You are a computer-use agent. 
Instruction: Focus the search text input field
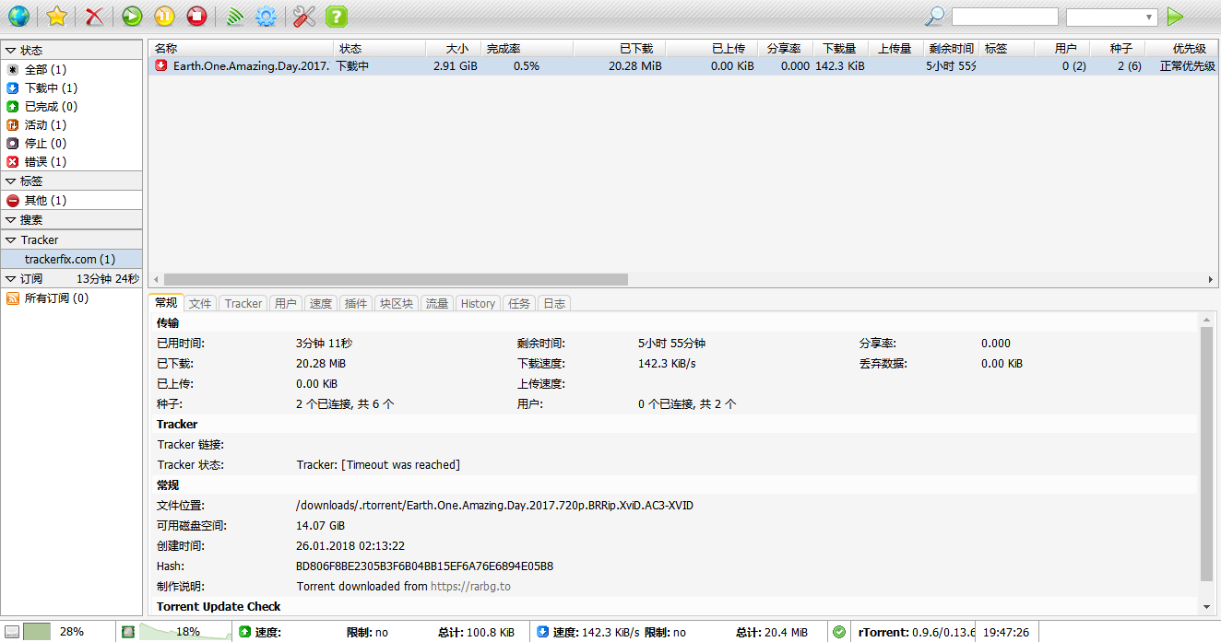[1004, 17]
